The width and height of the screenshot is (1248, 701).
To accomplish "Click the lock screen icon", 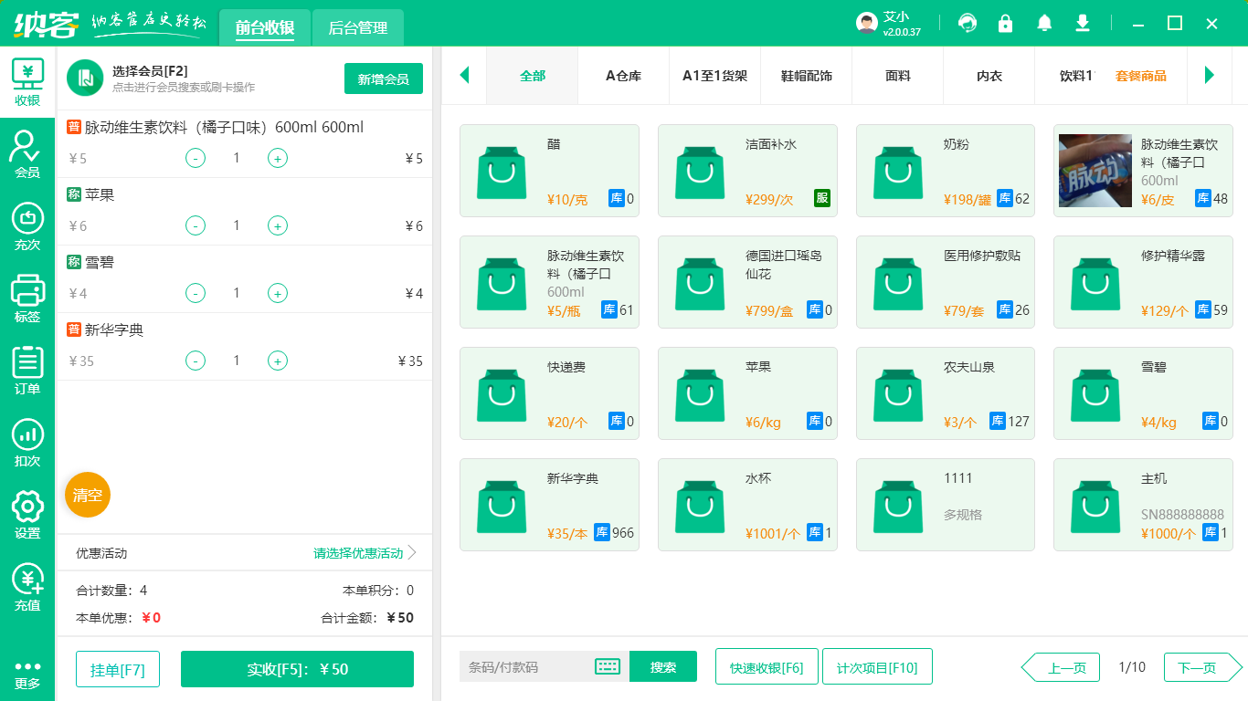I will pyautogui.click(x=1005, y=23).
